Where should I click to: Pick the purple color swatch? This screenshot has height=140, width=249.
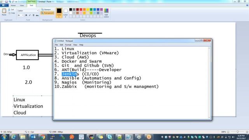tap(102, 10)
